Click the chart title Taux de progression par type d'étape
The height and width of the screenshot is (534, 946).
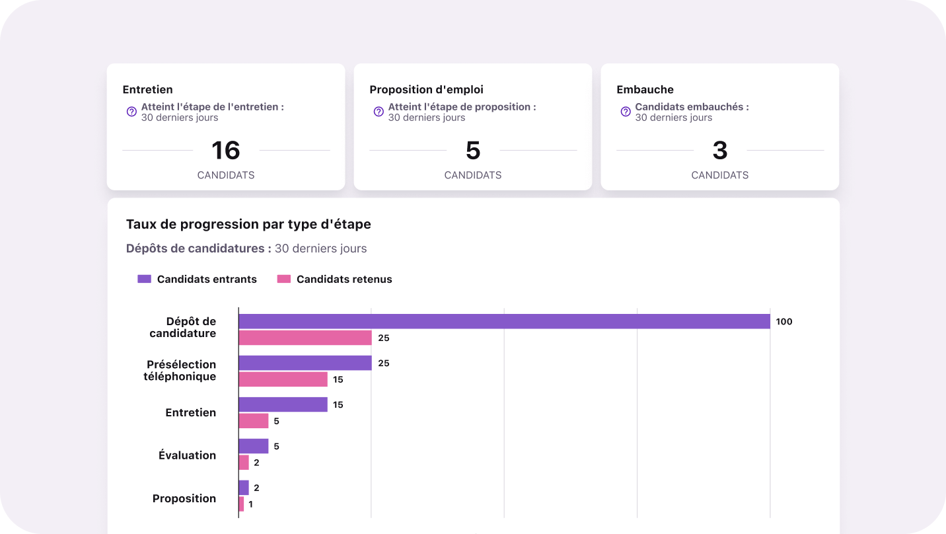(248, 224)
